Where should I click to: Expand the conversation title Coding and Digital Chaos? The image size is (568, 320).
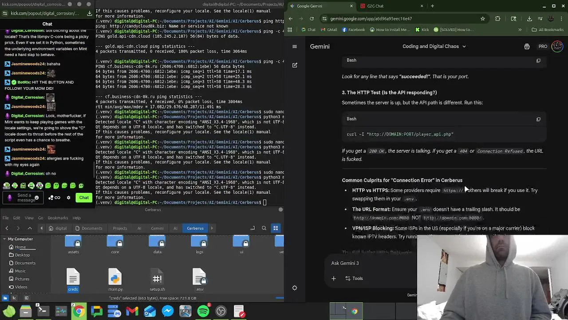tap(434, 46)
